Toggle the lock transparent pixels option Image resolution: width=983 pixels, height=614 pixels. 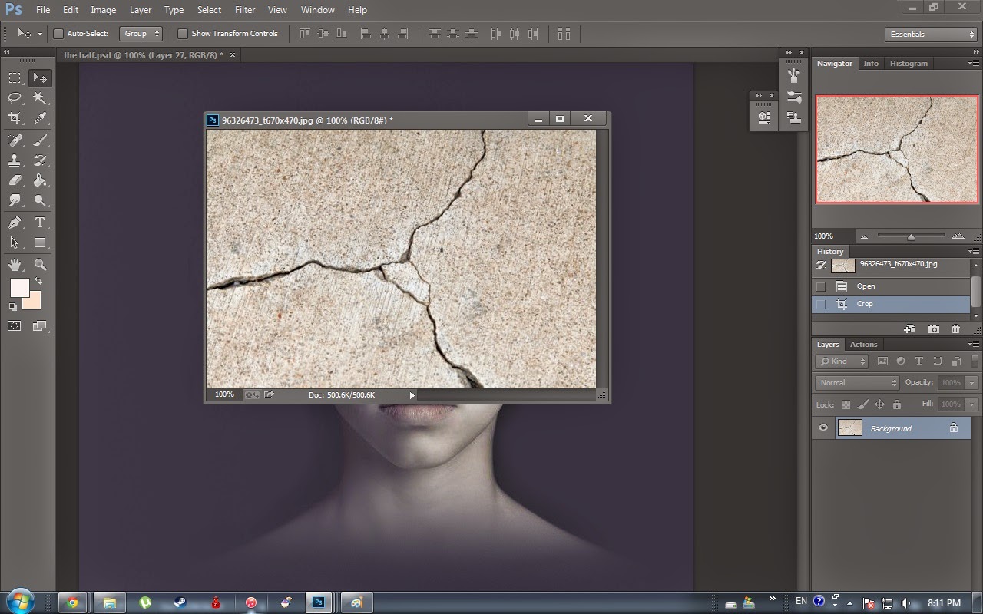[x=846, y=404]
